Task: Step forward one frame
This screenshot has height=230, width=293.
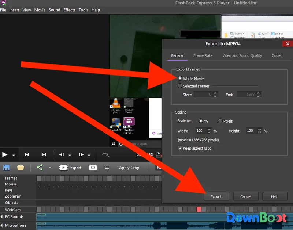Action: (x=81, y=154)
